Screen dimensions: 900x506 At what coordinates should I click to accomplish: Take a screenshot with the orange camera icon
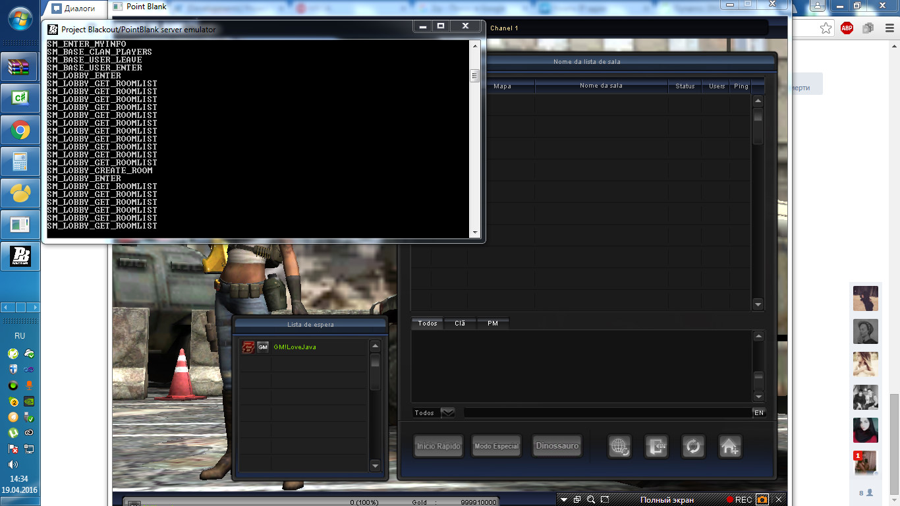762,500
